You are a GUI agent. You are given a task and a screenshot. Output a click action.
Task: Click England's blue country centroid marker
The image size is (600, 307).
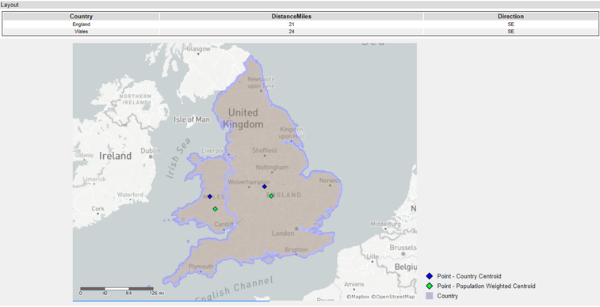[265, 187]
